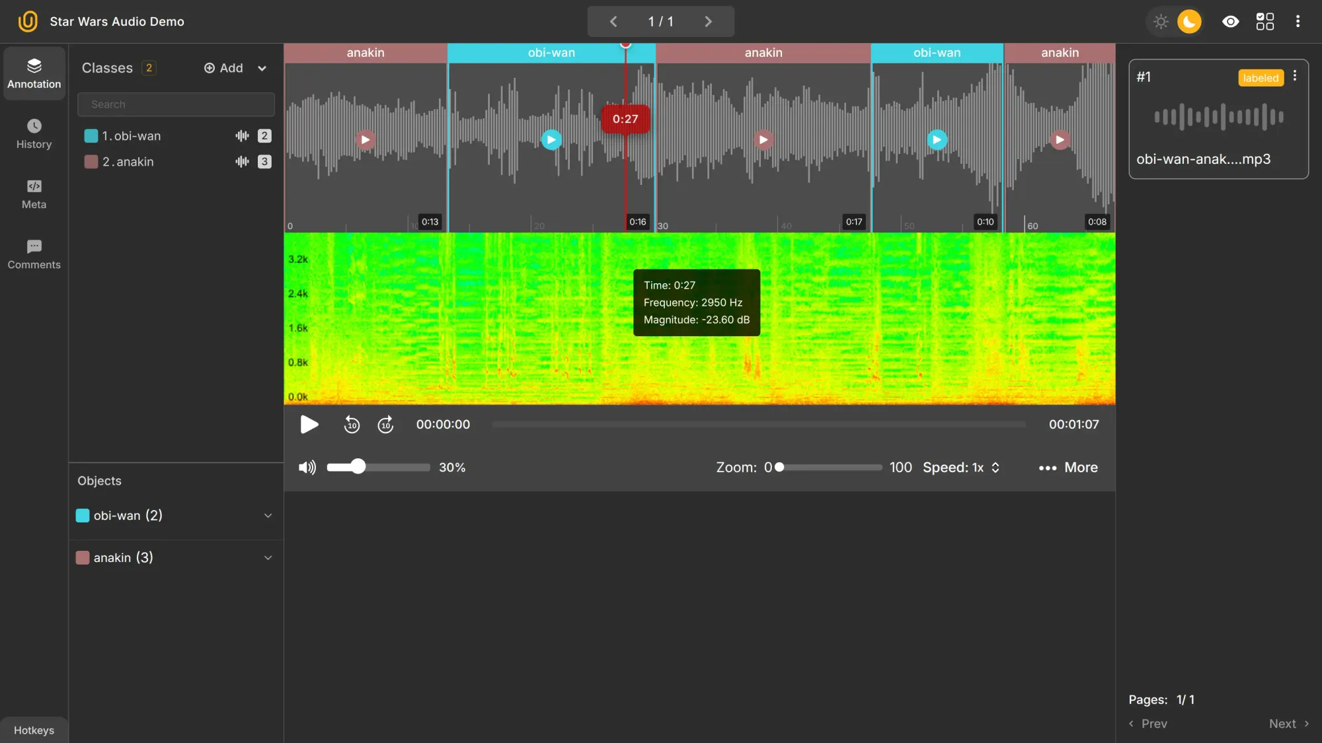Select the obi-wan class row
This screenshot has height=743, width=1322.
(176, 136)
